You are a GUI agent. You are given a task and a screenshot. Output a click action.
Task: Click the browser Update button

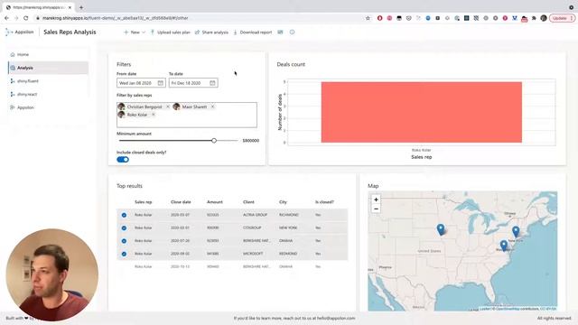pyautogui.click(x=562, y=18)
